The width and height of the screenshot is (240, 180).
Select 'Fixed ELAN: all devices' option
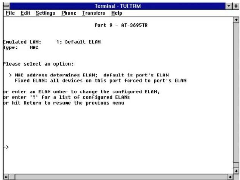pyautogui.click(x=100, y=81)
